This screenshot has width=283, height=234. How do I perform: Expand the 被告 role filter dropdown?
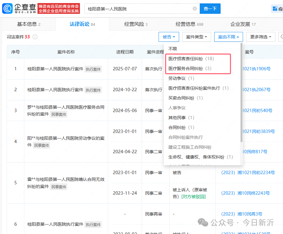pyautogui.click(x=169, y=37)
